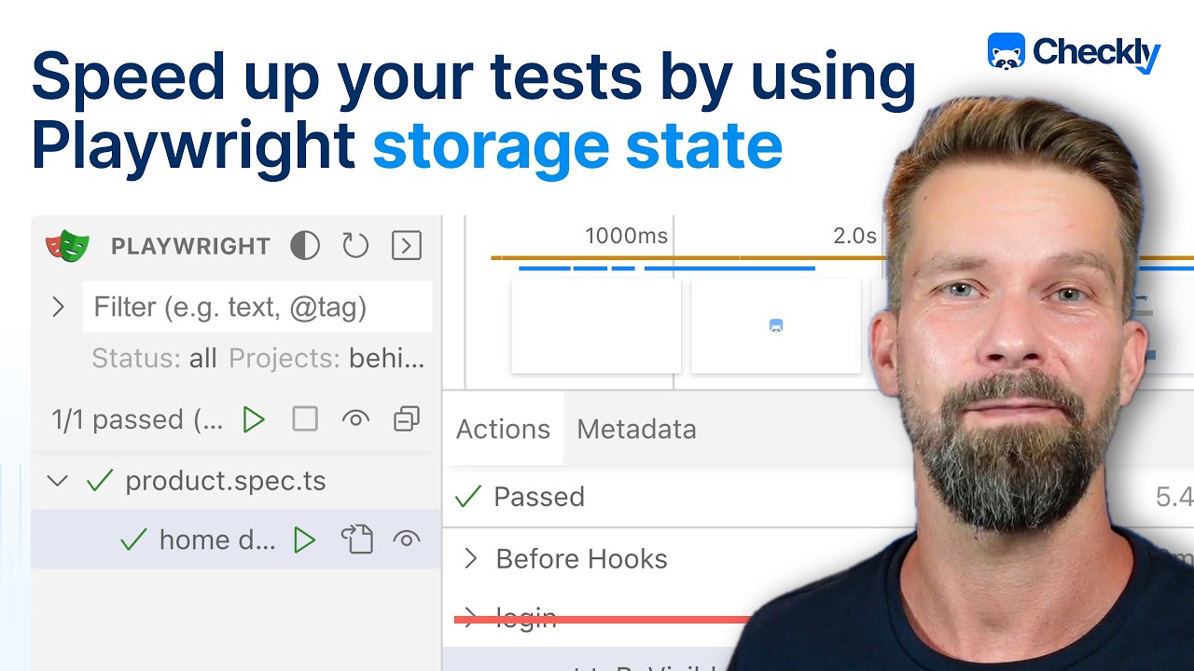Screen dimensions: 1194x671
Task: Select the home d... test row
Action: (x=236, y=540)
